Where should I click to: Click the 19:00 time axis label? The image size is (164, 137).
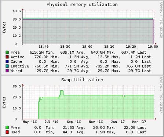(x=87, y=47)
